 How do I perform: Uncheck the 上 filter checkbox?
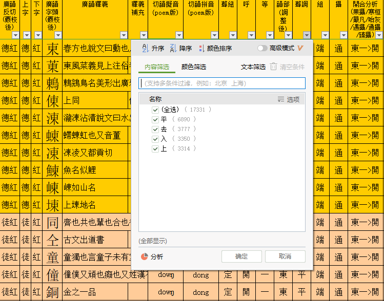[155, 148]
